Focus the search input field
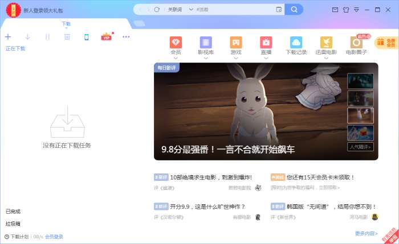This screenshot has width=399, height=244. pos(234,10)
